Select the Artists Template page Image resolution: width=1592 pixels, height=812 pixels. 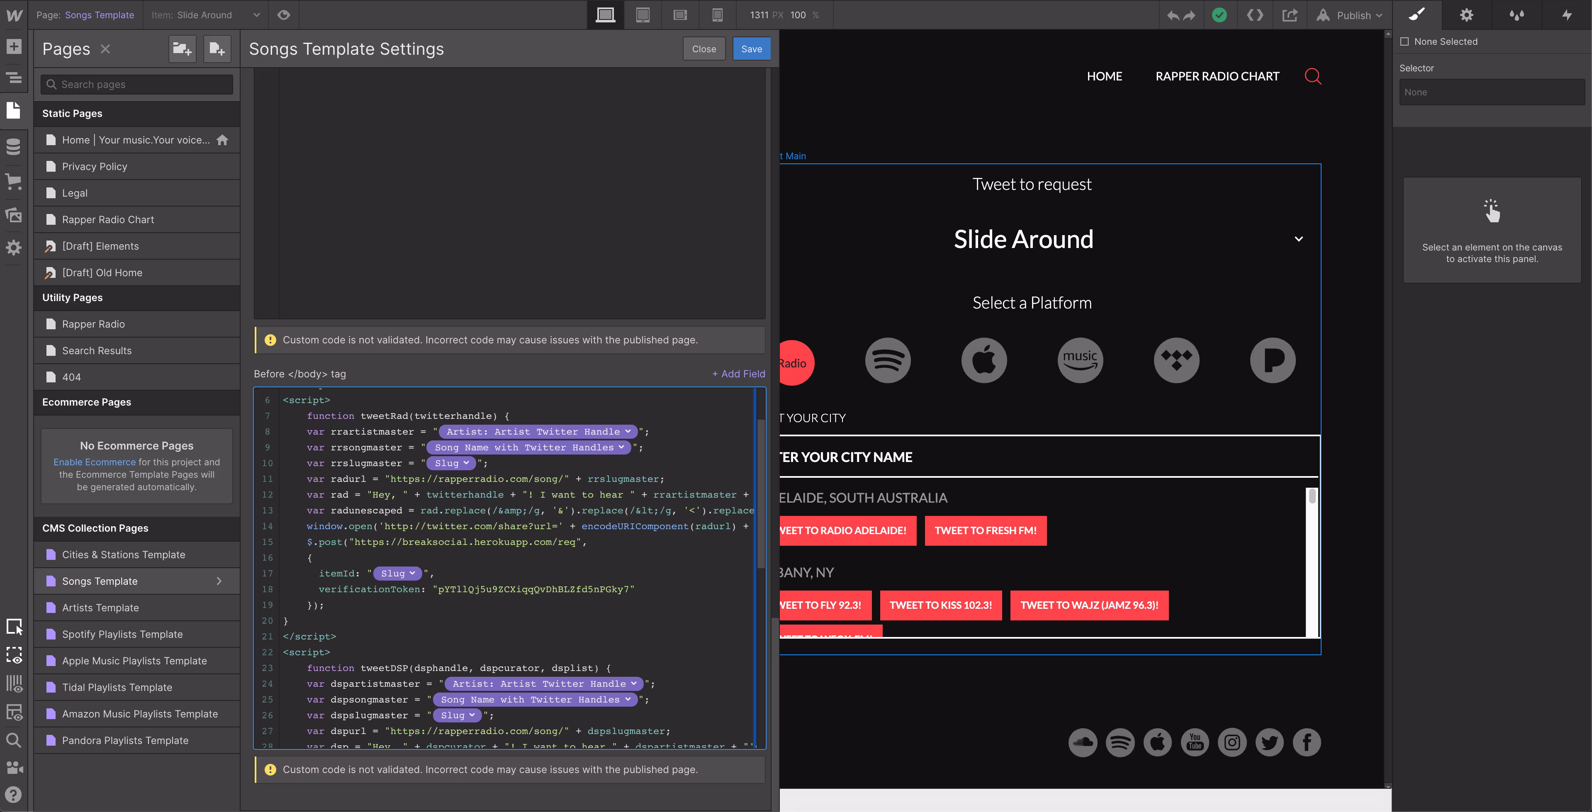[137, 608]
